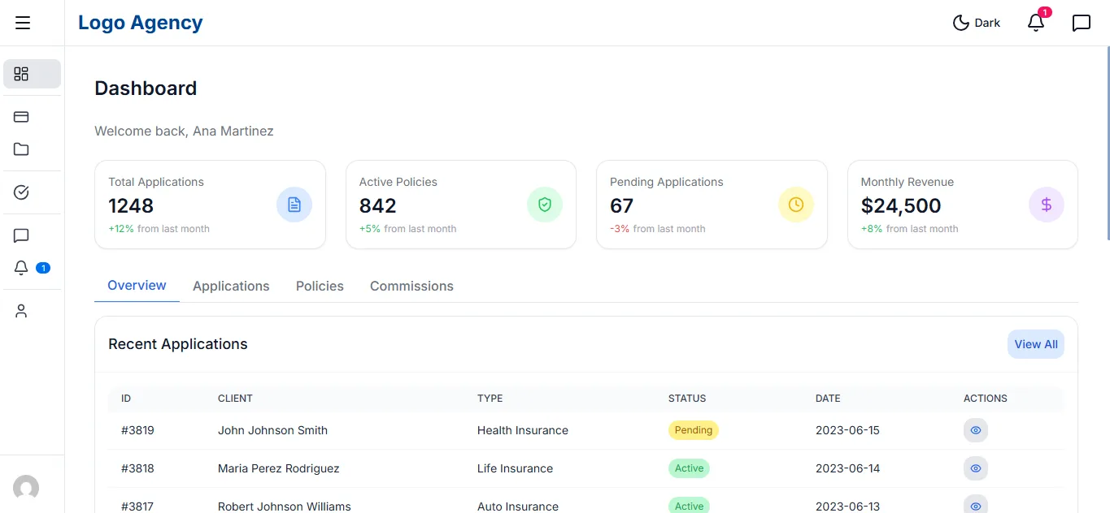Viewport: 1110px width, 513px height.
Task: Click client Maria Perez Rodriguez
Action: (x=279, y=468)
